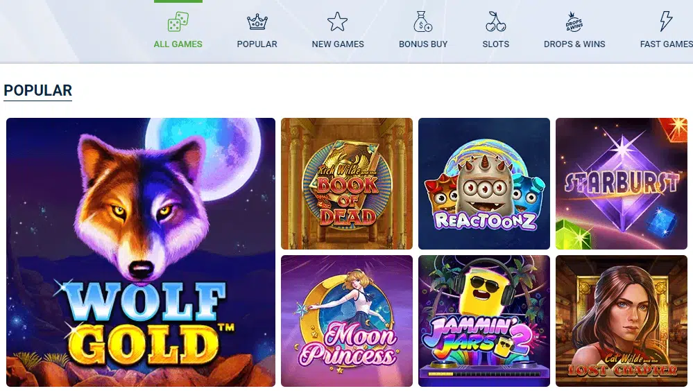Viewport: 693px width, 391px height.
Task: Play the Starburst game tile
Action: pos(622,184)
